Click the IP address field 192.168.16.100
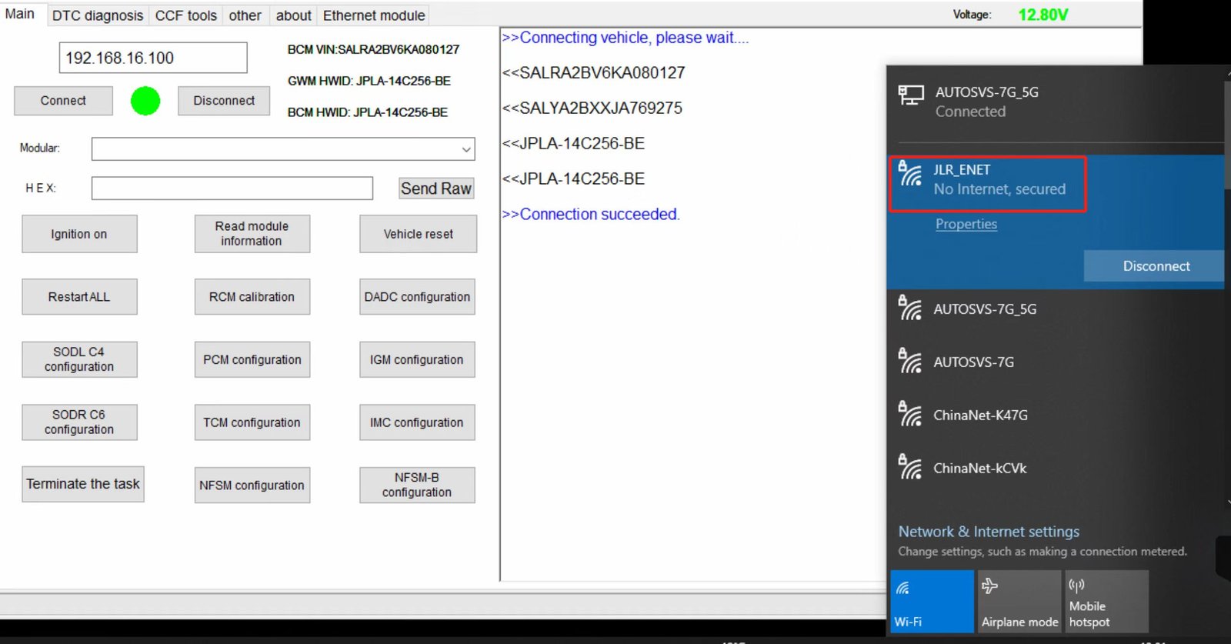The image size is (1231, 644). 153,58
